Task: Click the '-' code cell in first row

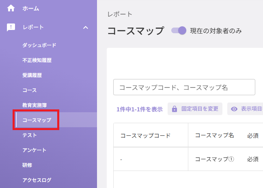Action: [x=121, y=160]
